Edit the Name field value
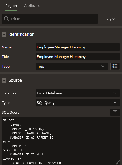This screenshot has width=122, height=165. coord(78,47)
